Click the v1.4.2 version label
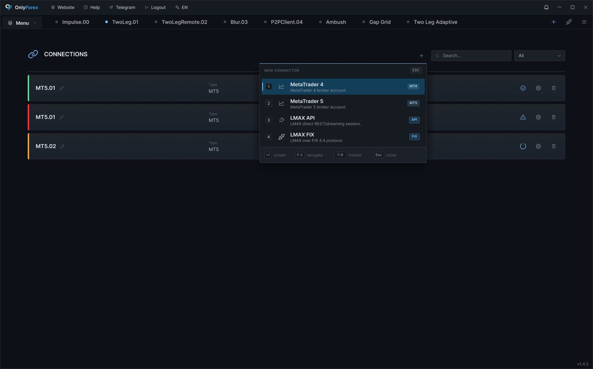The image size is (593, 369). [x=583, y=364]
